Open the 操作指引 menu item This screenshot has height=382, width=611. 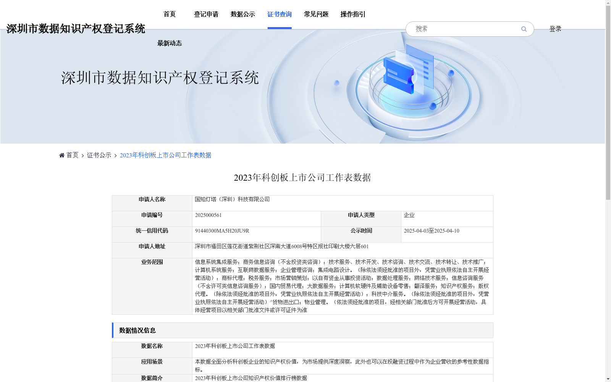pyautogui.click(x=353, y=14)
